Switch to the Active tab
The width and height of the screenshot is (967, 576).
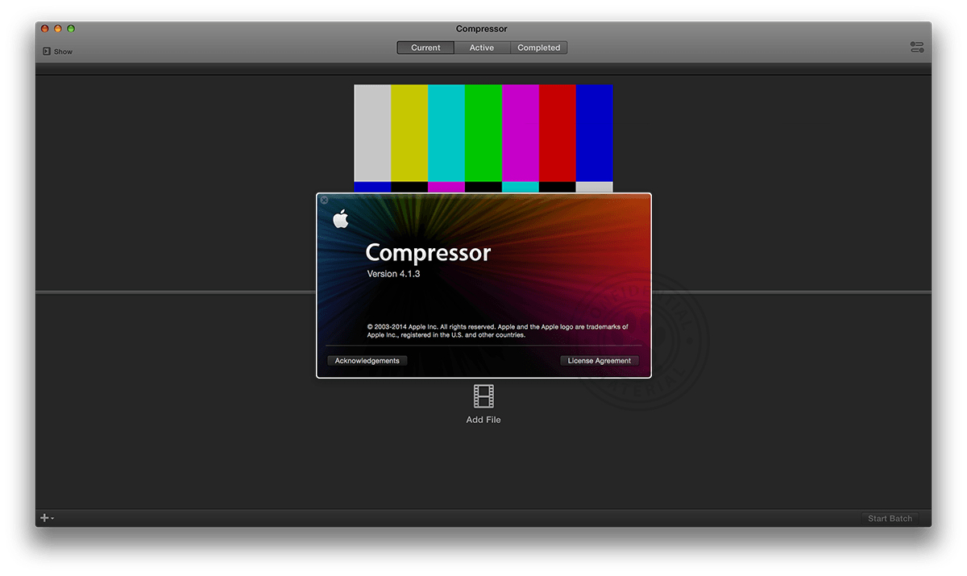tap(482, 48)
